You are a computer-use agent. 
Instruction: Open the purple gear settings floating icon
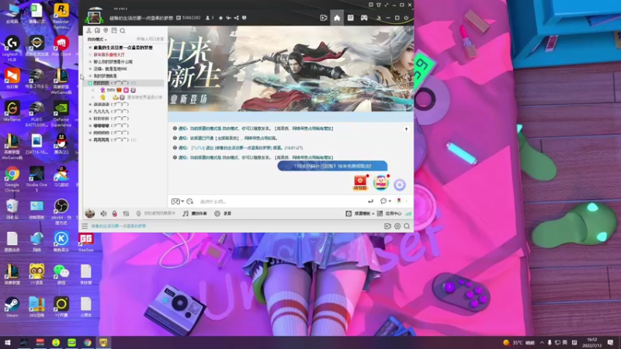pos(400,185)
